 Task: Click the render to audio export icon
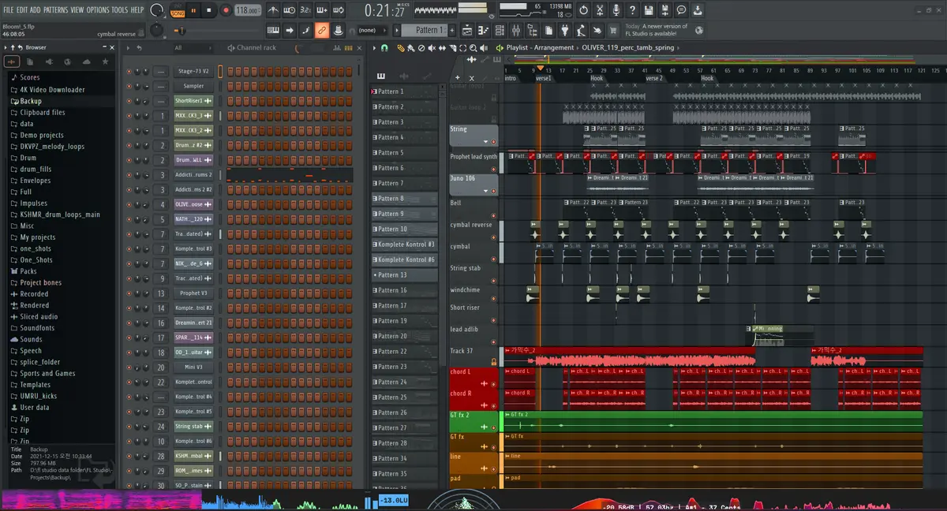[664, 10]
